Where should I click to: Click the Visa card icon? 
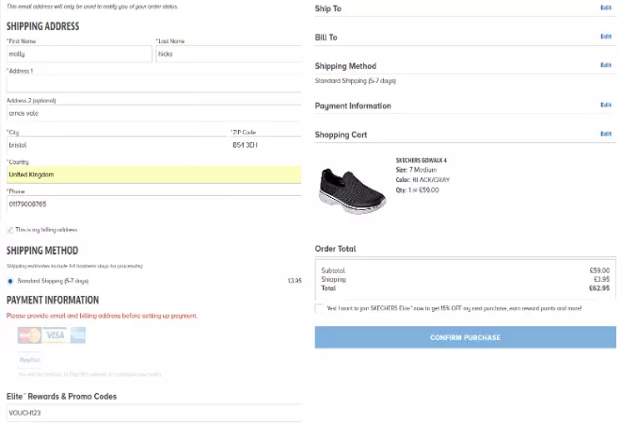[56, 335]
